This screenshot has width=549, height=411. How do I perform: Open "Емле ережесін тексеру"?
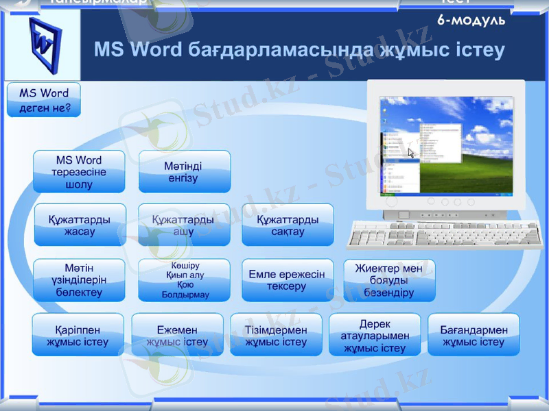tap(287, 279)
